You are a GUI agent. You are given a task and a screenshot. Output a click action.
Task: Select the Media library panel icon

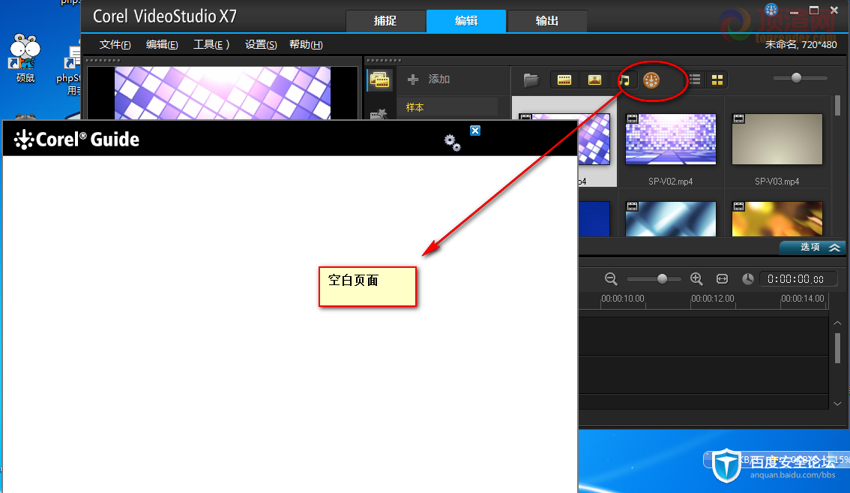click(379, 80)
